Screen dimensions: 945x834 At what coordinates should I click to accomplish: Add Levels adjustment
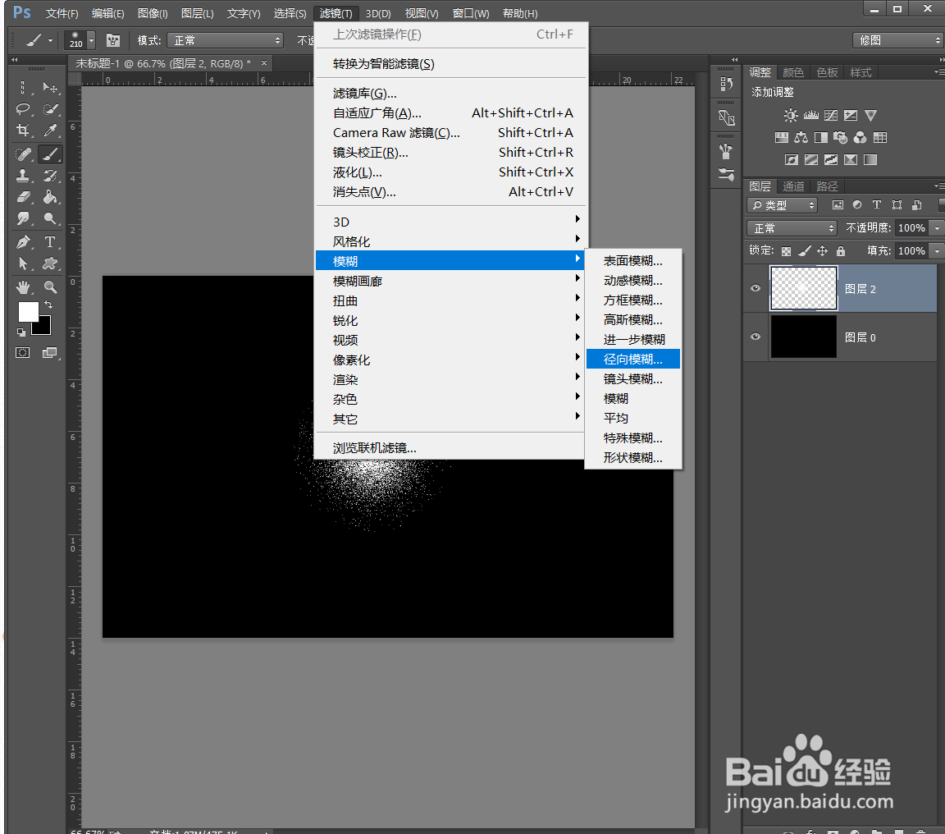click(x=811, y=115)
